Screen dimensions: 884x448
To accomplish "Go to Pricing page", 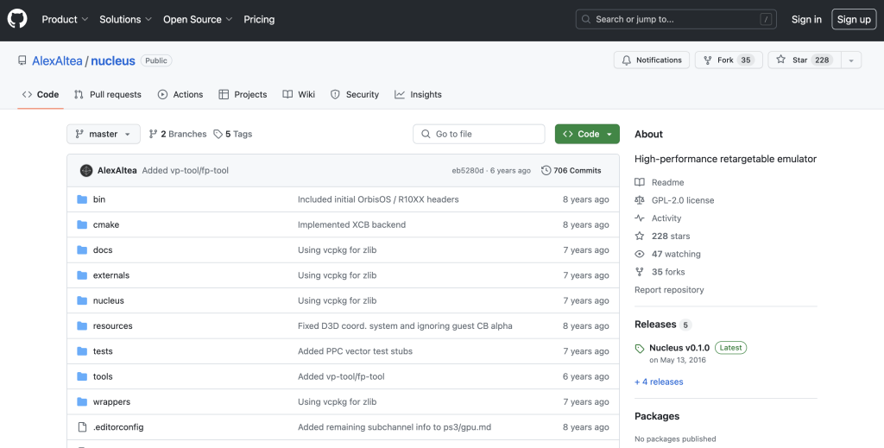I will pos(259,19).
